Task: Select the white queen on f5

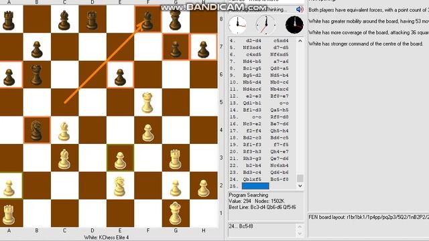Action: coord(147,102)
